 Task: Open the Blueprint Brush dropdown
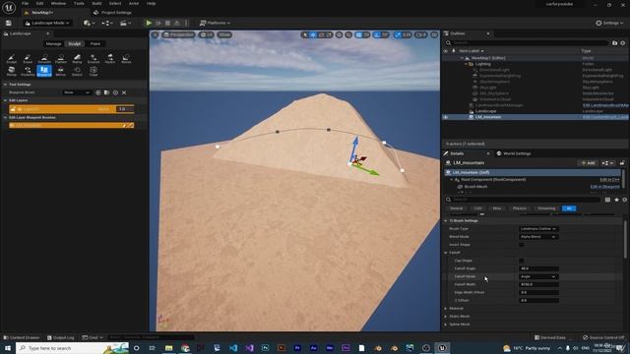click(77, 92)
